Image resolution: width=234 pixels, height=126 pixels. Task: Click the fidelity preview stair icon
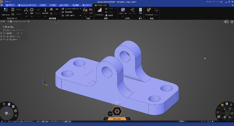click(99, 10)
